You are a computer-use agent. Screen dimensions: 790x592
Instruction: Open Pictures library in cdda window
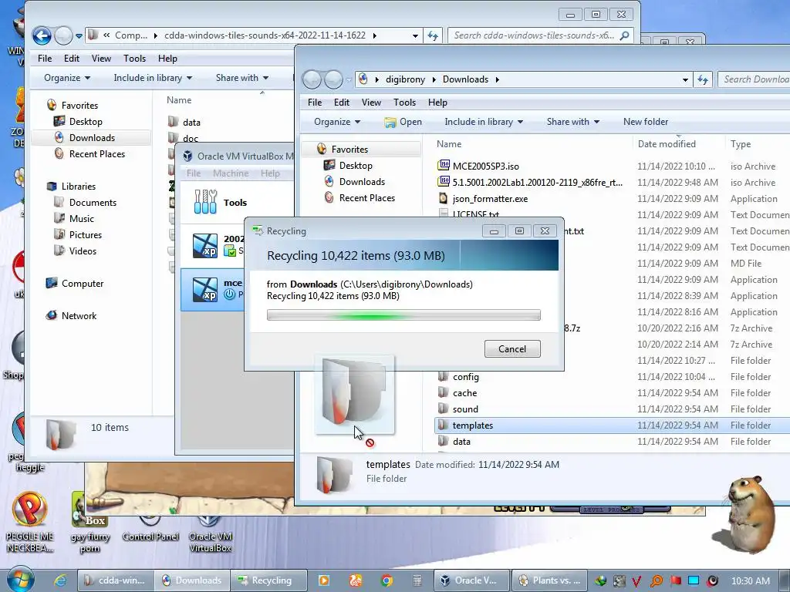(x=85, y=234)
